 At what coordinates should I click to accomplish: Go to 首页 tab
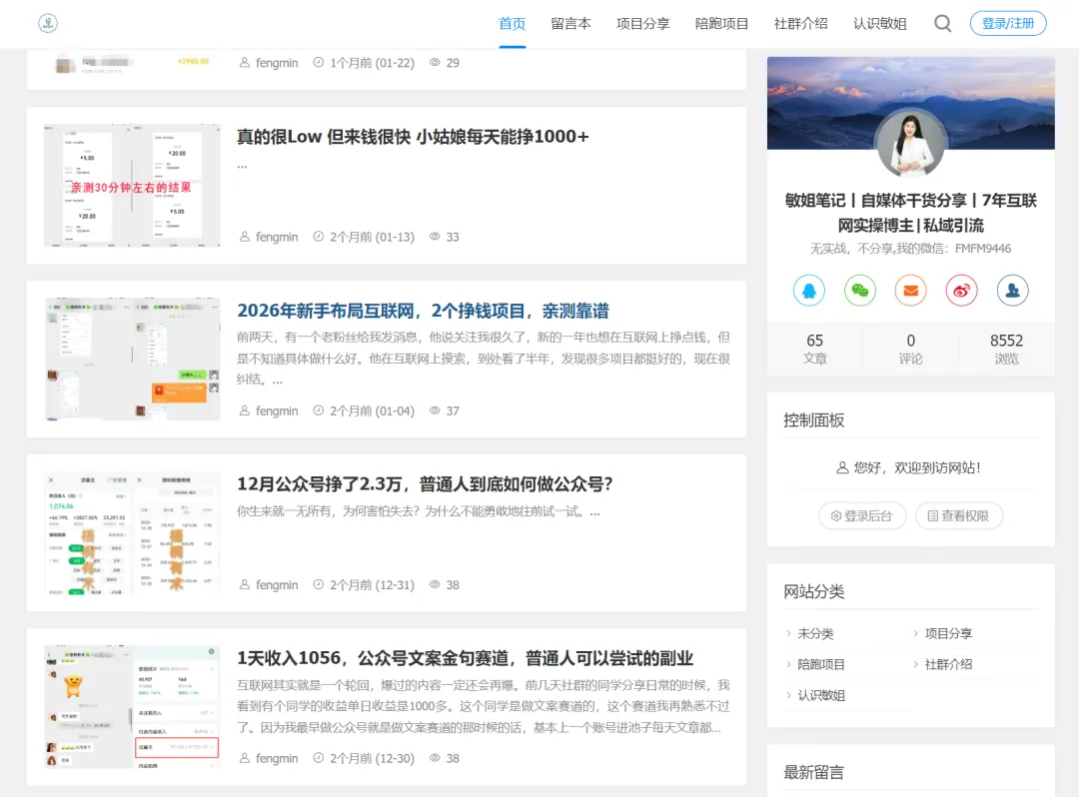[x=512, y=24]
